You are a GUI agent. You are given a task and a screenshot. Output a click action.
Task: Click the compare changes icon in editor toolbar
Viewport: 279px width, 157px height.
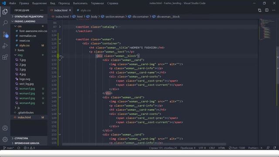pyautogui.click(x=260, y=10)
